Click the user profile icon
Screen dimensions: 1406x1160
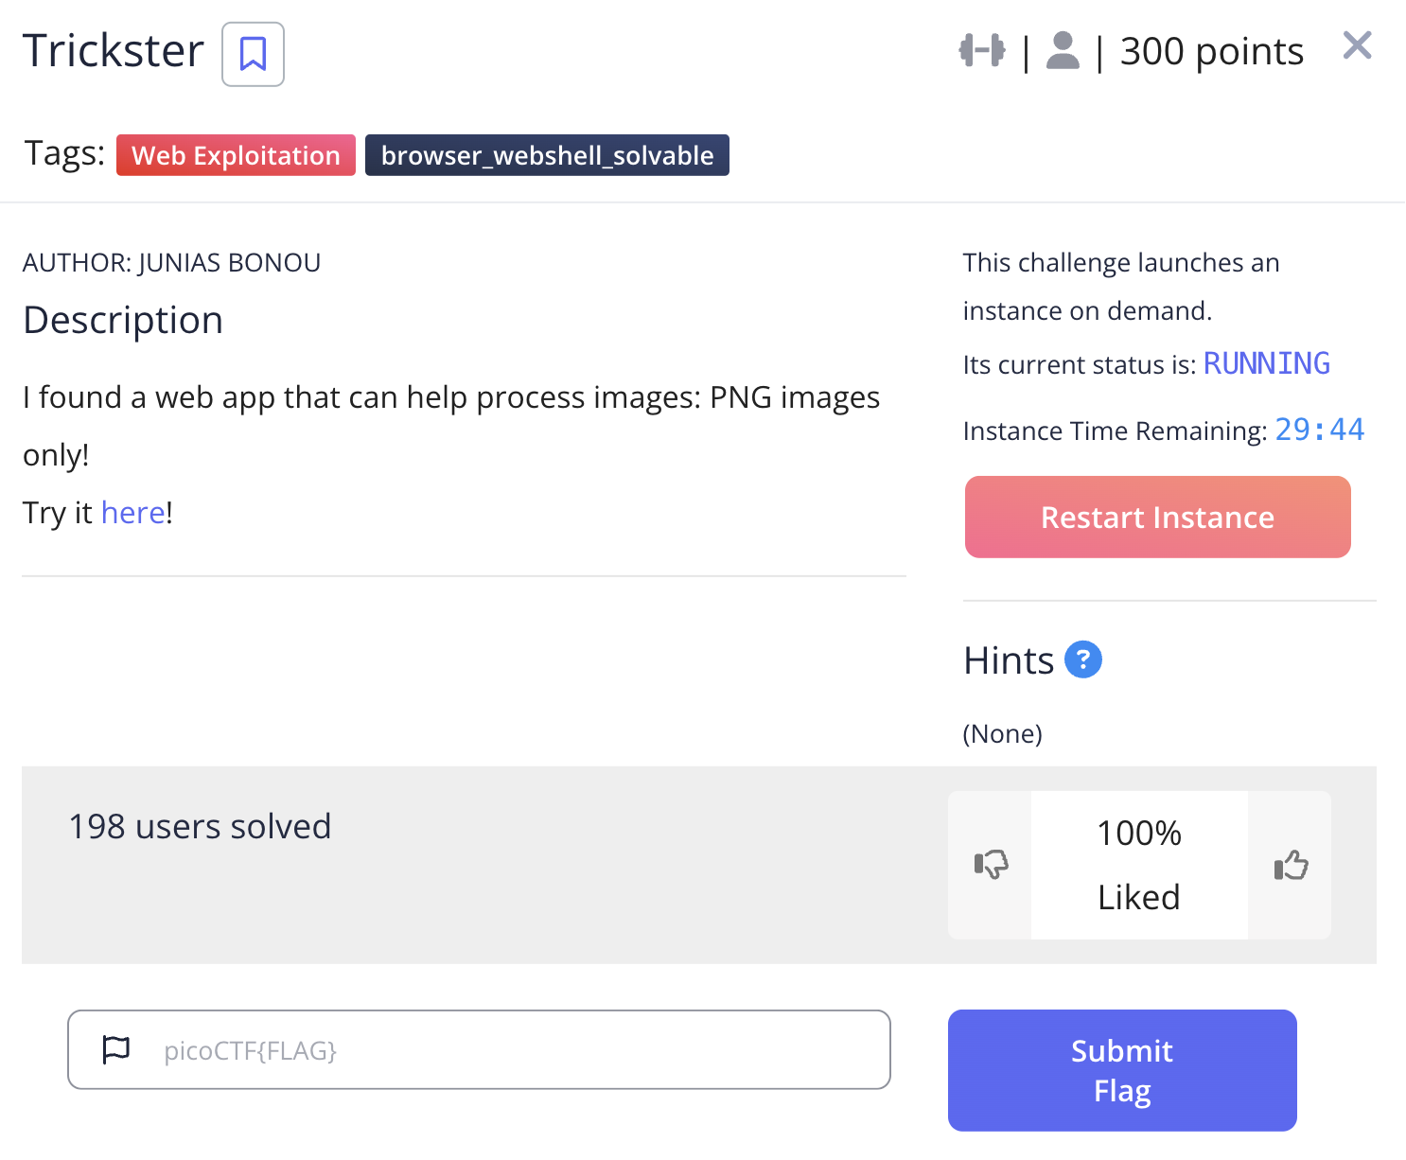[1063, 51]
